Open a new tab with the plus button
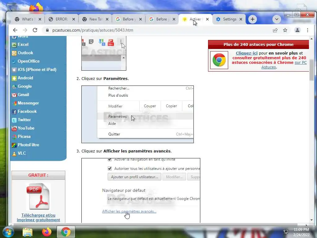 pyautogui.click(x=253, y=19)
